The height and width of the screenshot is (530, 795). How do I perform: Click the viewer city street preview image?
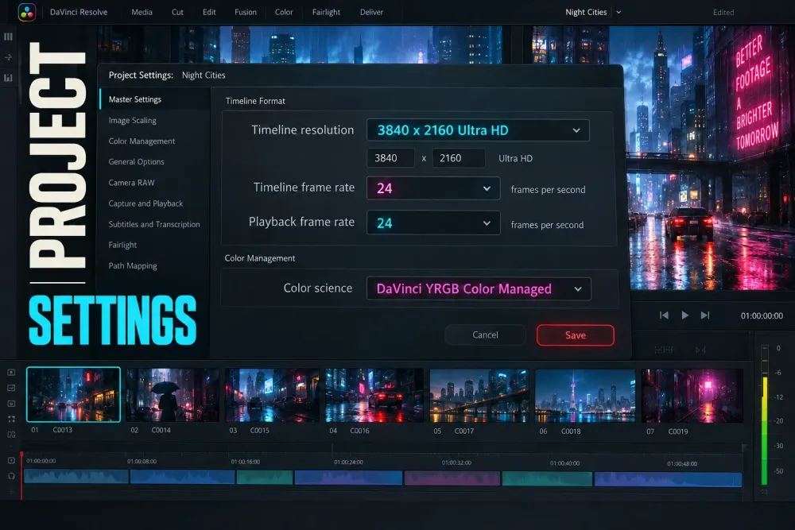pyautogui.click(x=710, y=157)
